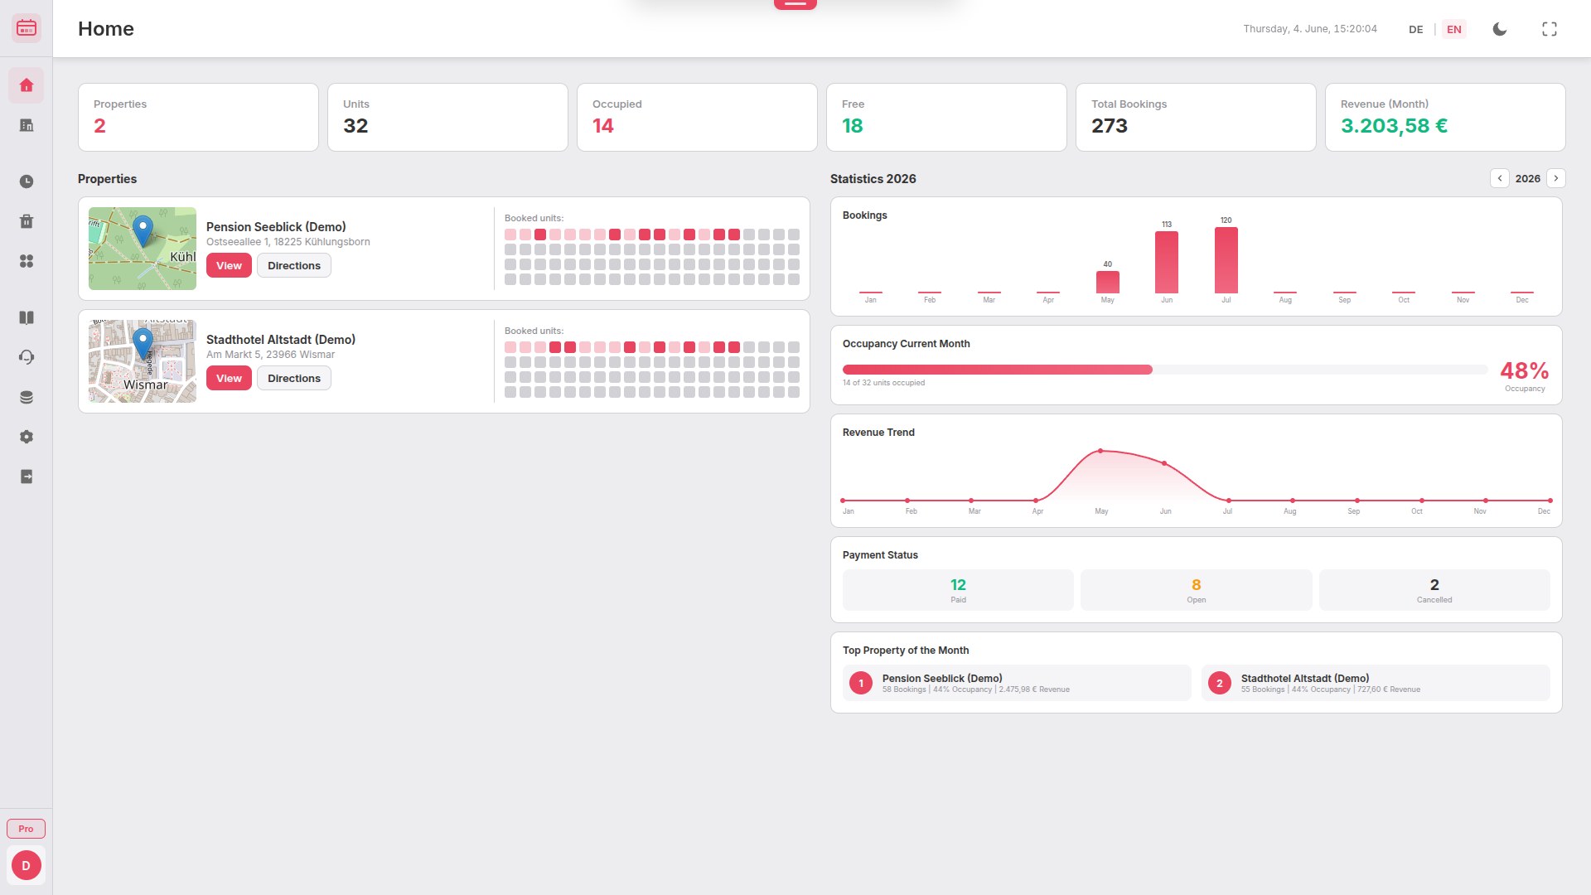1591x895 pixels.
Task: Open the headset support sidebar icon
Action: [x=27, y=357]
